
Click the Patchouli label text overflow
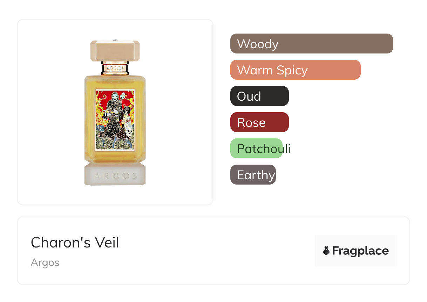[287, 149]
